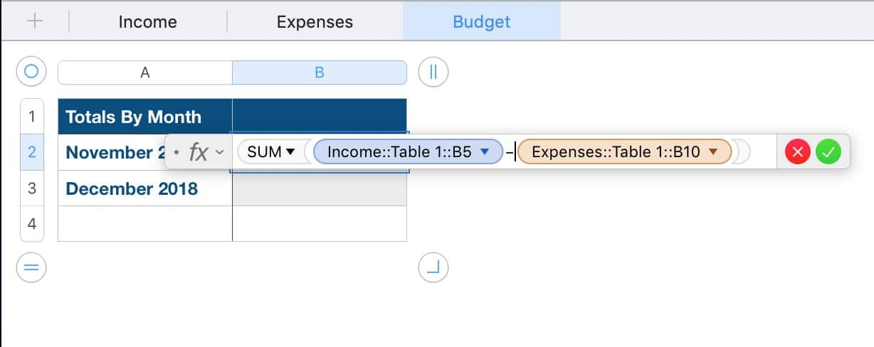874x347 pixels.
Task: Select the Budget sheet tab
Action: [x=481, y=21]
